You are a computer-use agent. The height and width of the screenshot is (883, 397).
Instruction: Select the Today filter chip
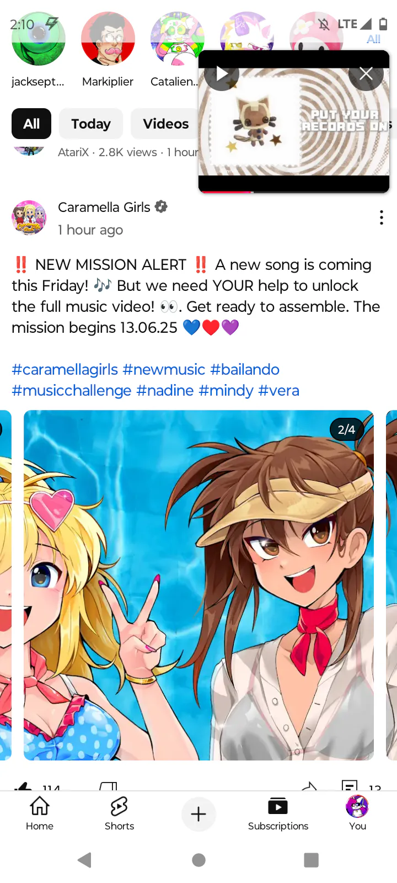tap(91, 124)
